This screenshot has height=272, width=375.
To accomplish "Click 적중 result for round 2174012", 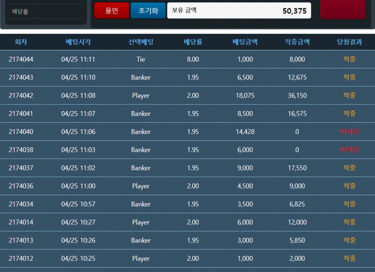I will coord(349,258).
